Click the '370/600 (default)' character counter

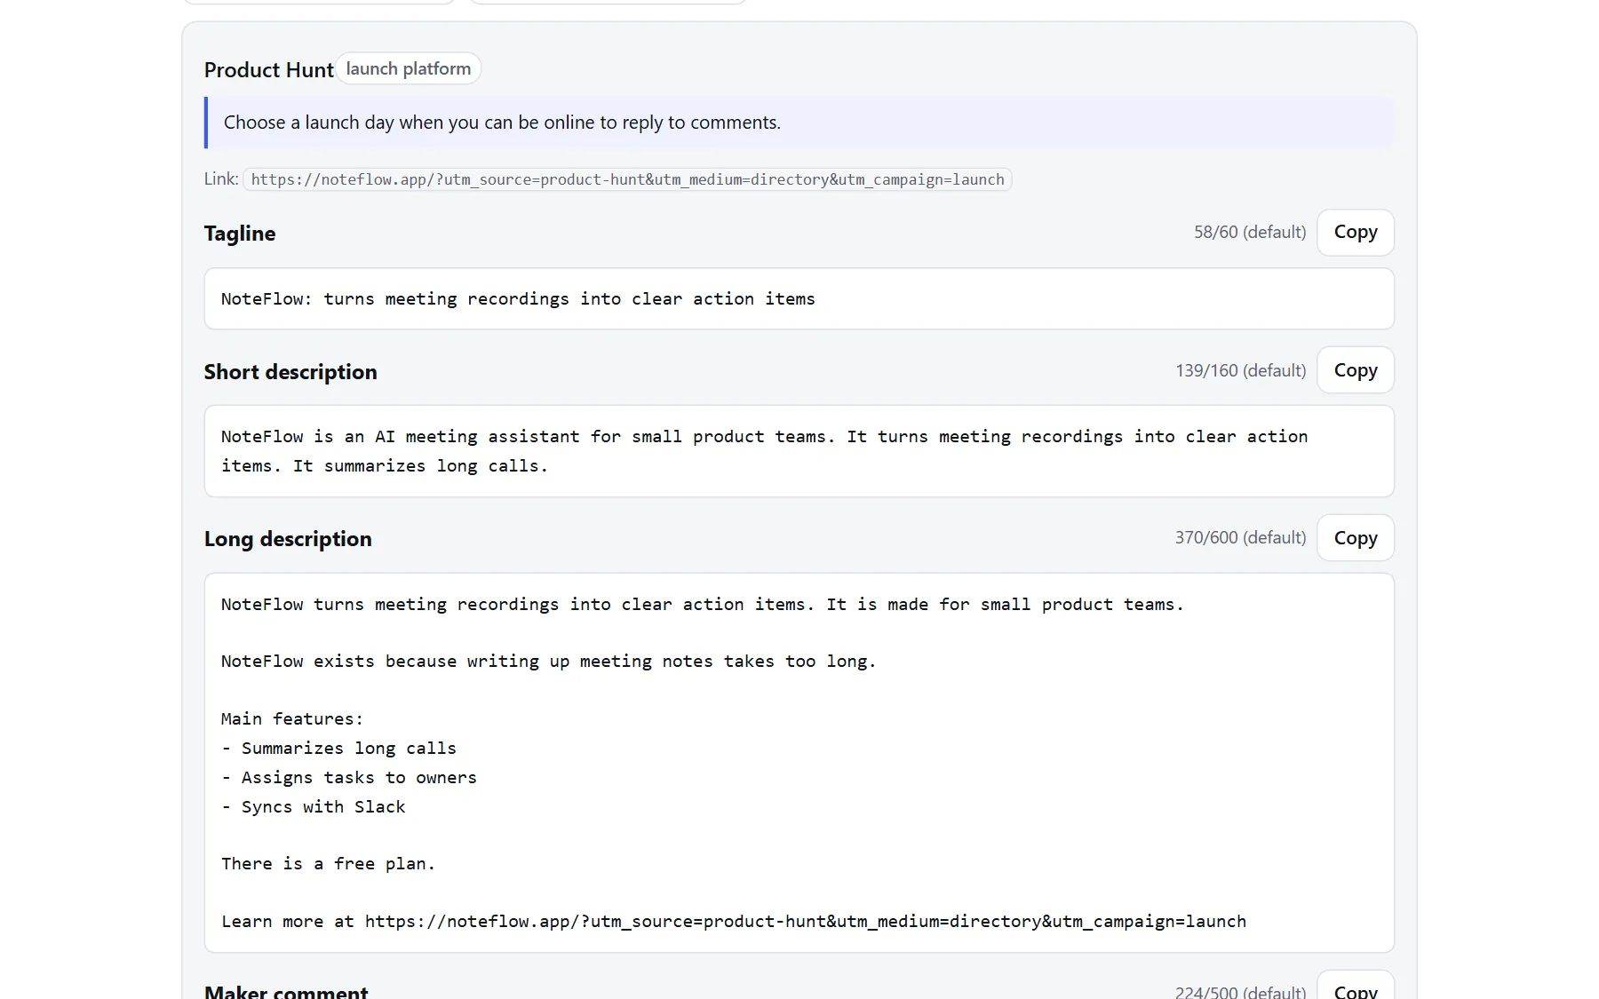coord(1241,538)
